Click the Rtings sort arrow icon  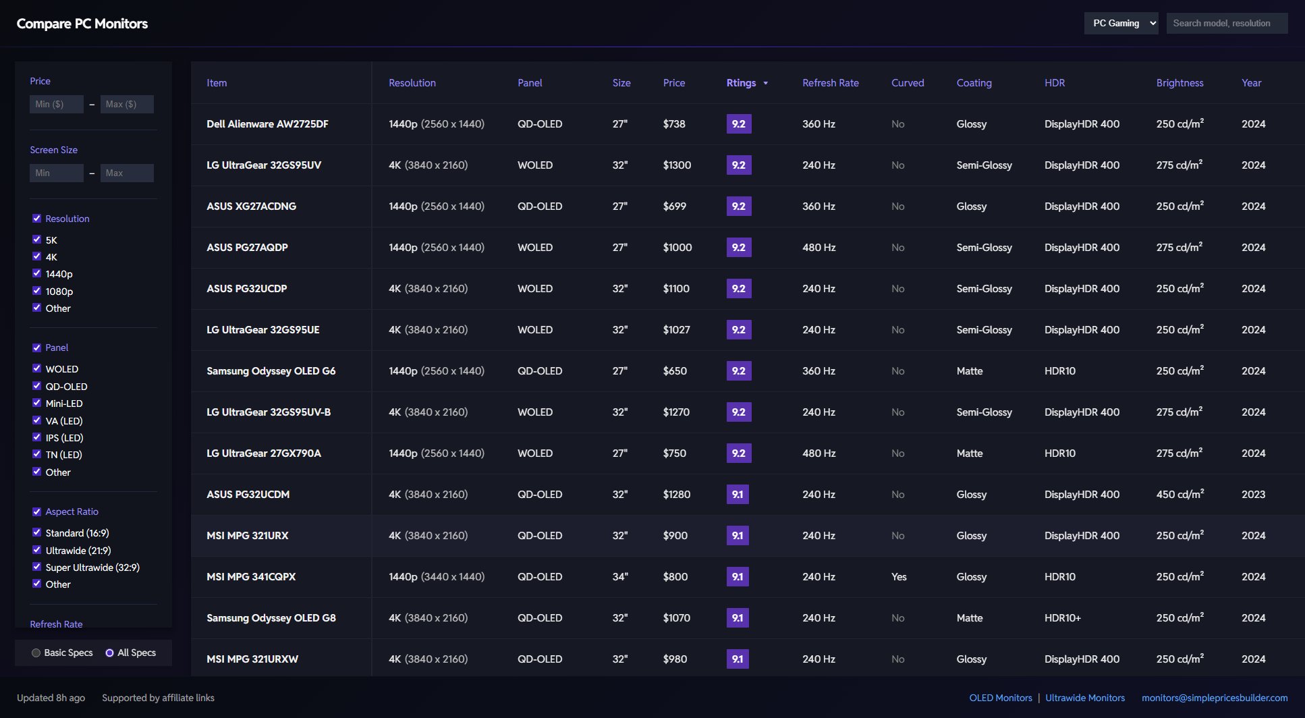pyautogui.click(x=765, y=84)
